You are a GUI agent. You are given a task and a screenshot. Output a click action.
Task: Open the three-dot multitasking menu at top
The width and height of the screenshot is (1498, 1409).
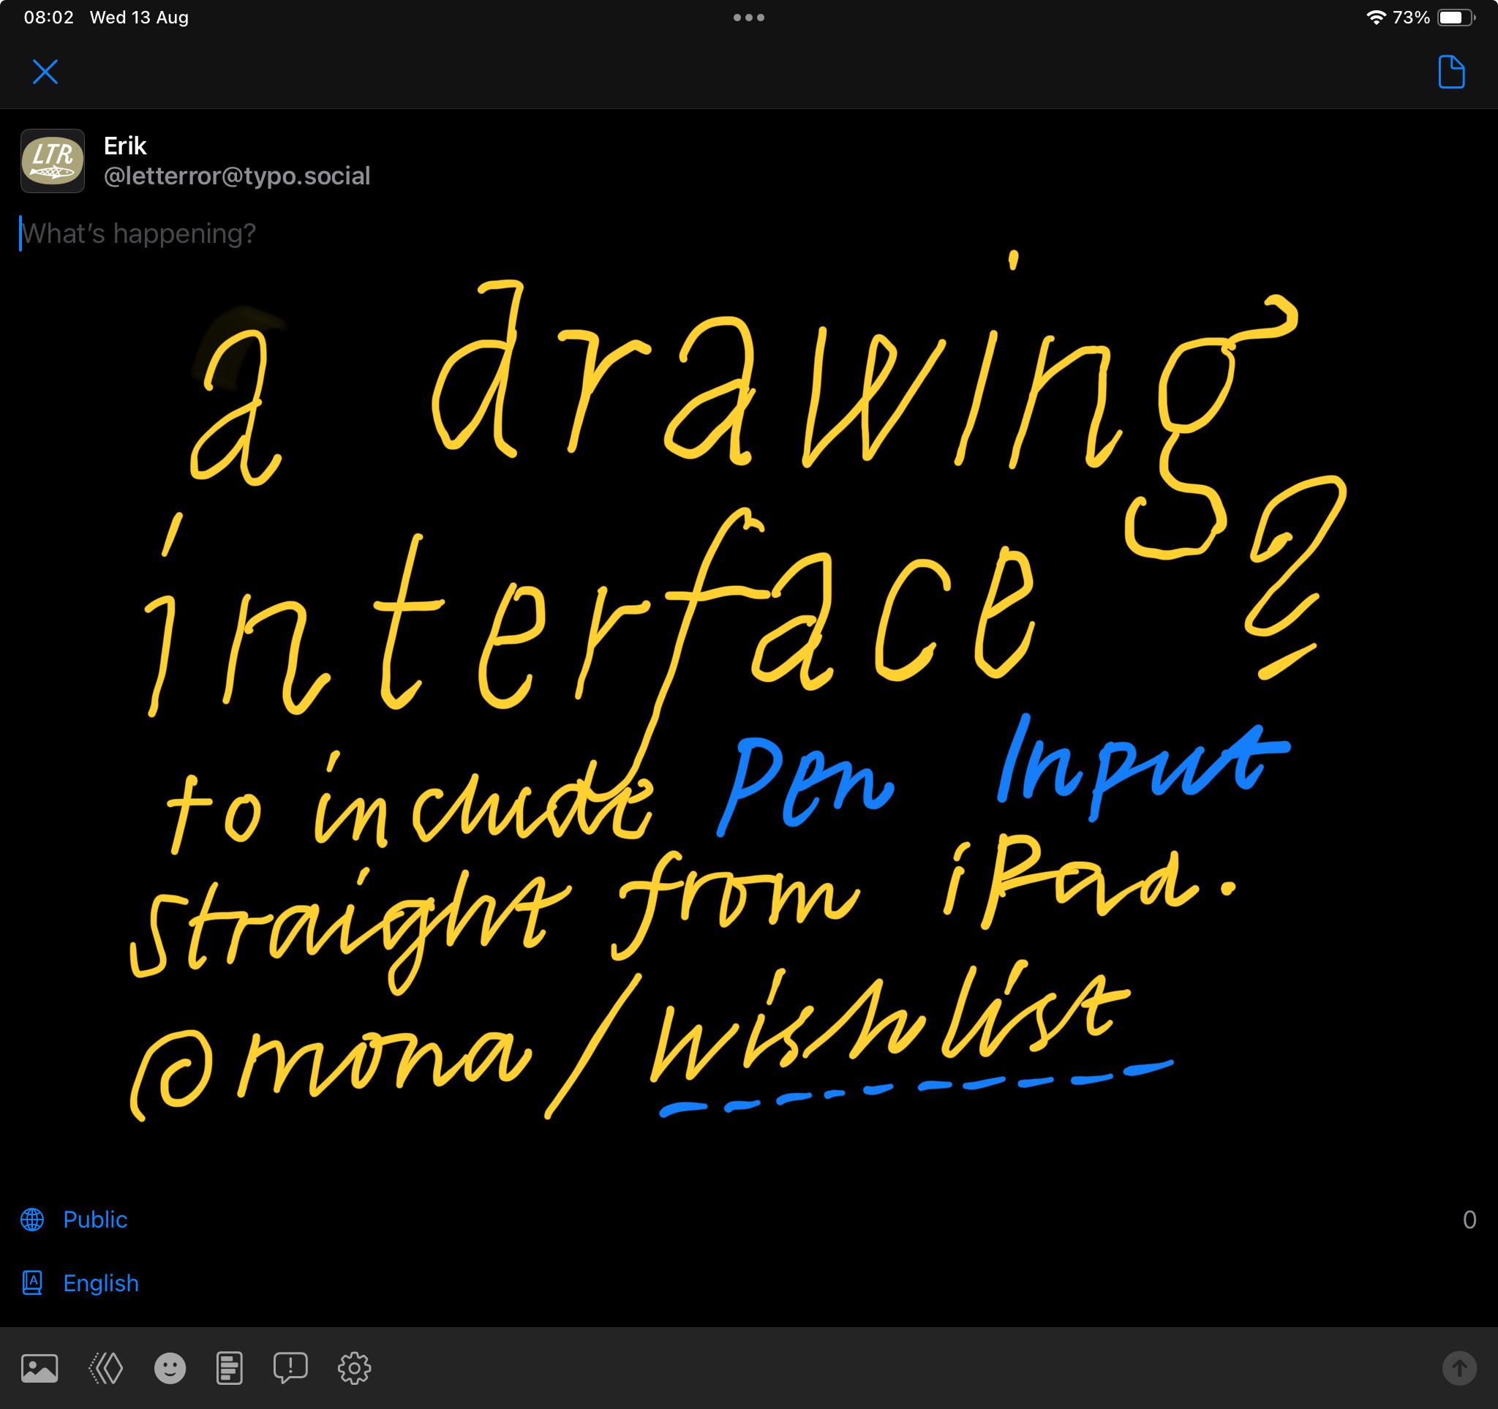pyautogui.click(x=748, y=18)
